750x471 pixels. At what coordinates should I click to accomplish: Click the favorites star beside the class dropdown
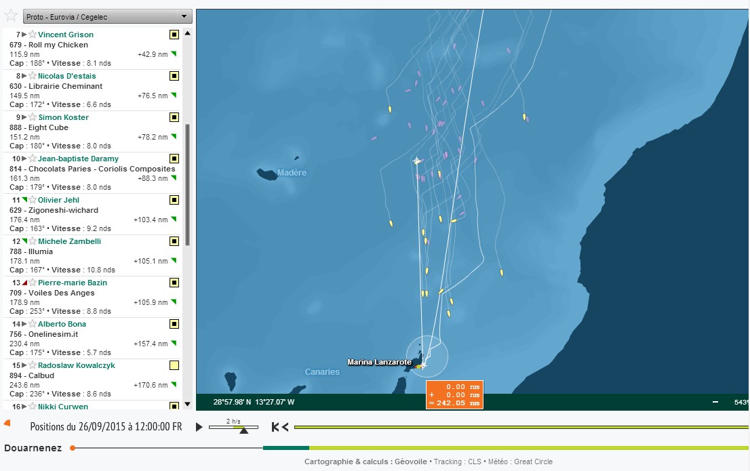(x=11, y=16)
